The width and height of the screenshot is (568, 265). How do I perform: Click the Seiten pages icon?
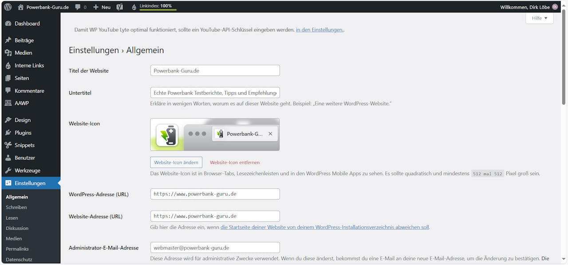pyautogui.click(x=8, y=78)
